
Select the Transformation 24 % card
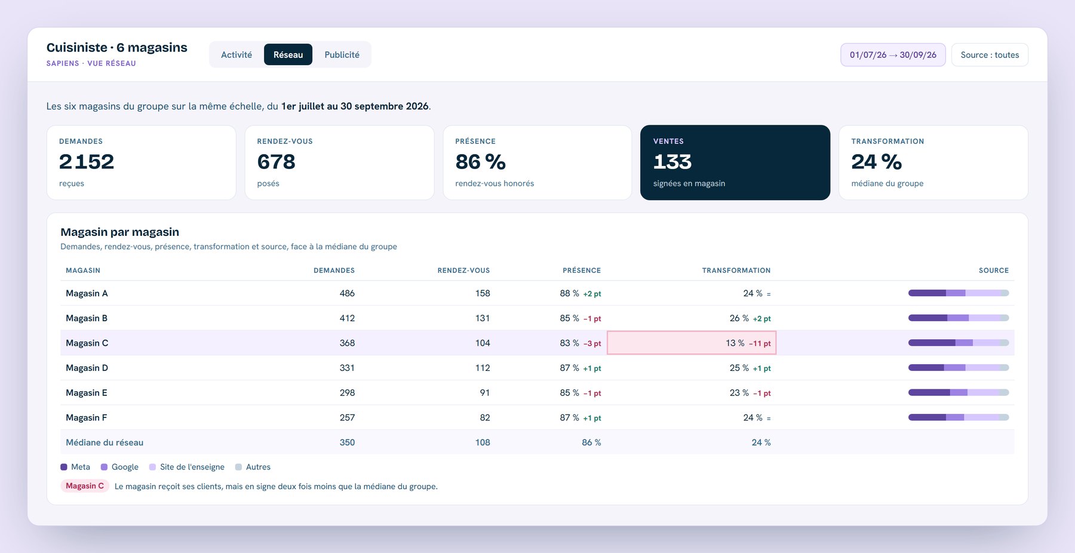click(x=933, y=162)
